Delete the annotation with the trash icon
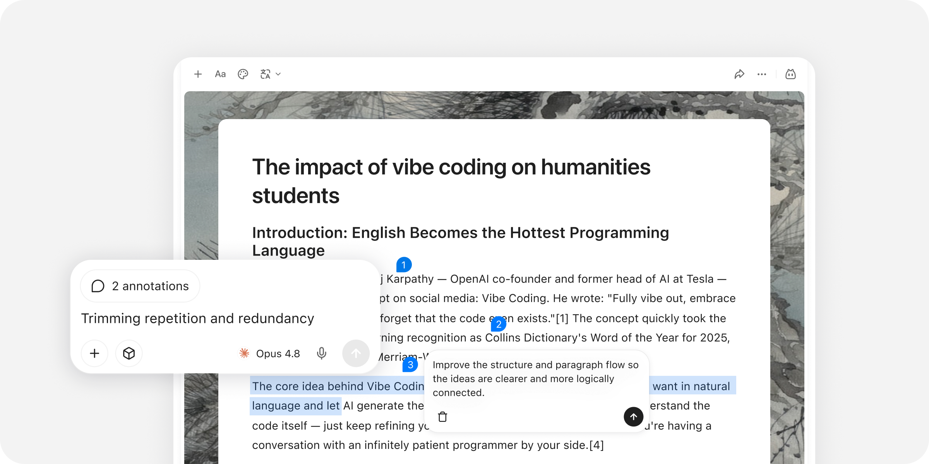This screenshot has height=464, width=929. tap(442, 417)
